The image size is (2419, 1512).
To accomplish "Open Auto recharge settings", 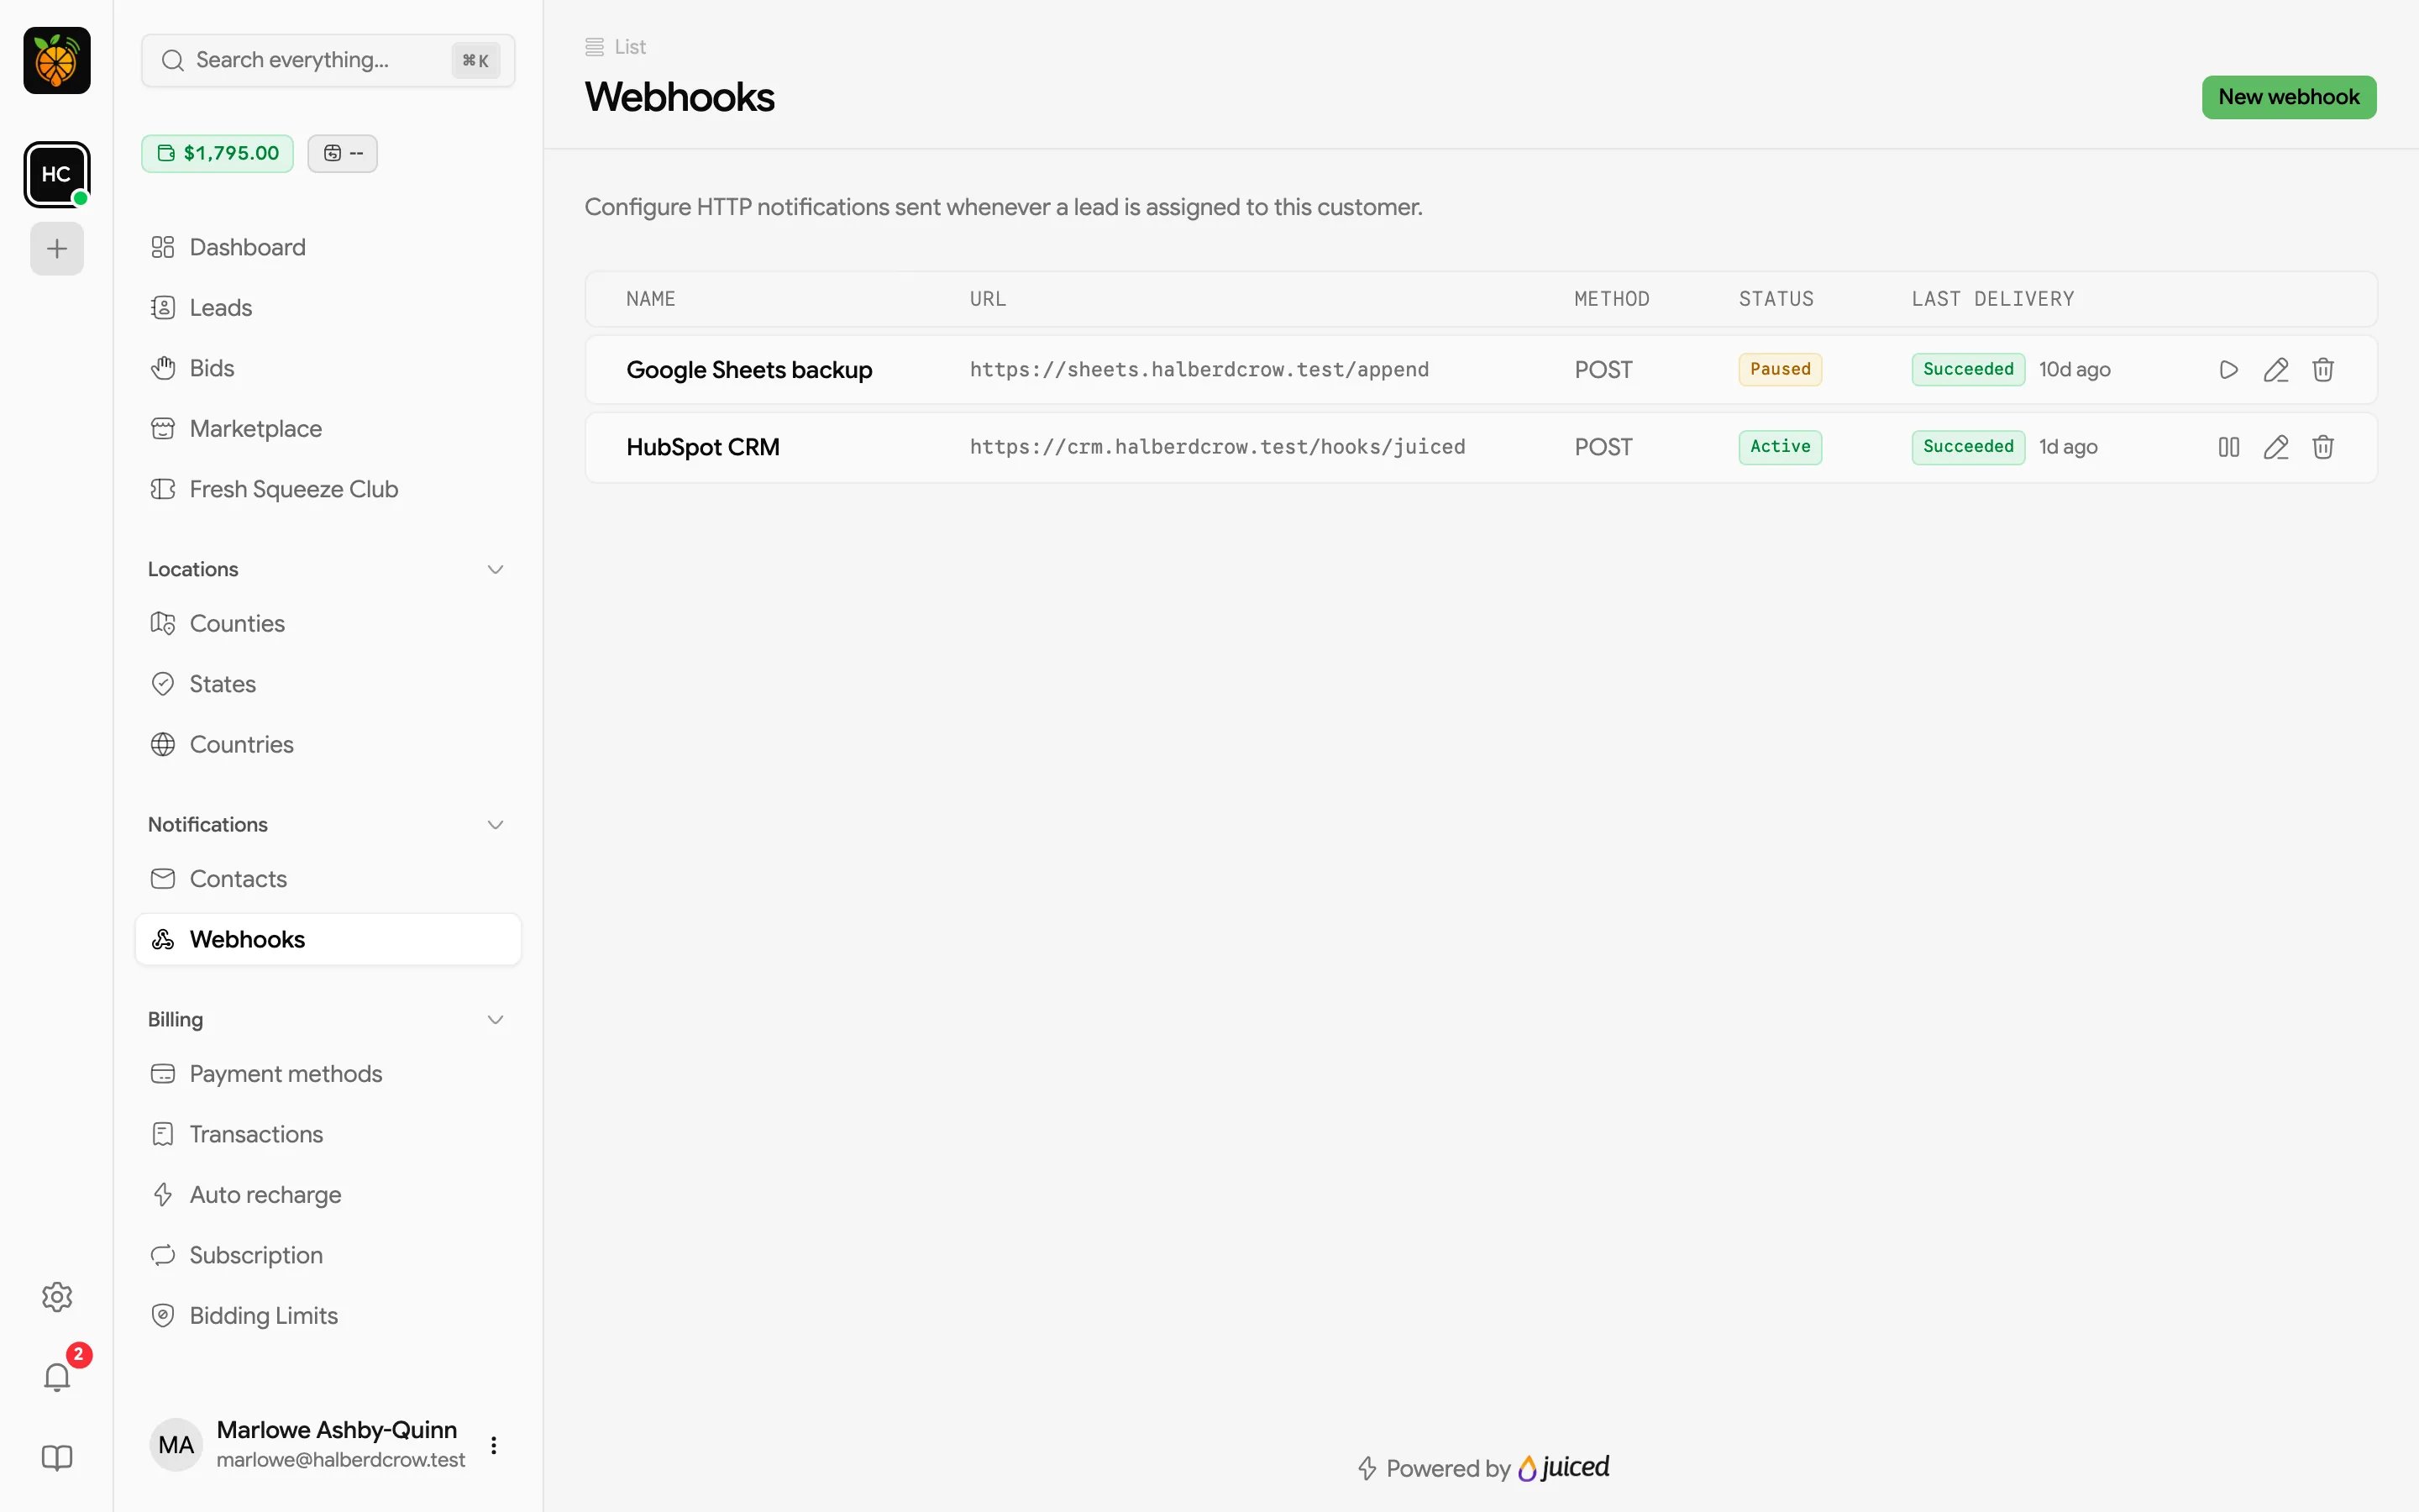I will (328, 1195).
